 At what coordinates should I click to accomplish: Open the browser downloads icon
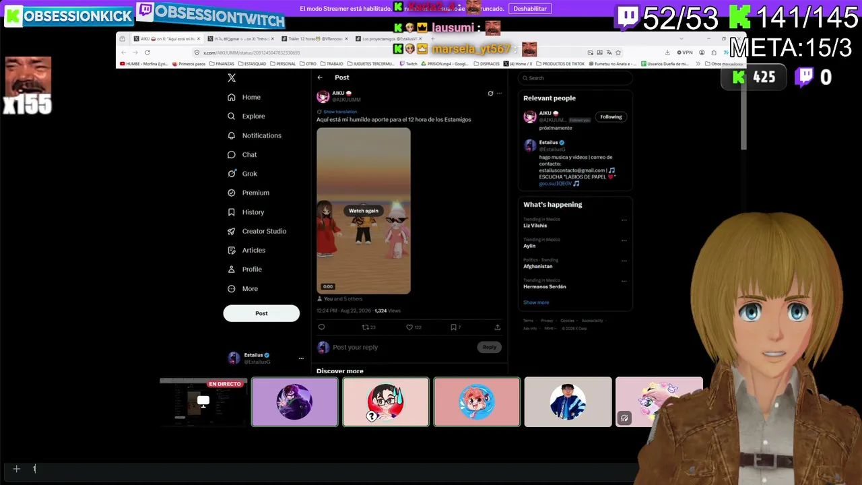[667, 53]
